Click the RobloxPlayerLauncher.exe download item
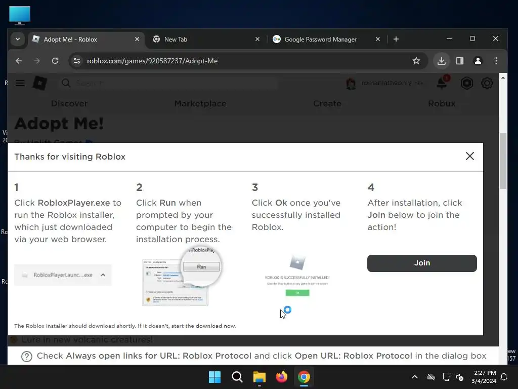Viewport: 518px width, 389px height. (x=63, y=275)
